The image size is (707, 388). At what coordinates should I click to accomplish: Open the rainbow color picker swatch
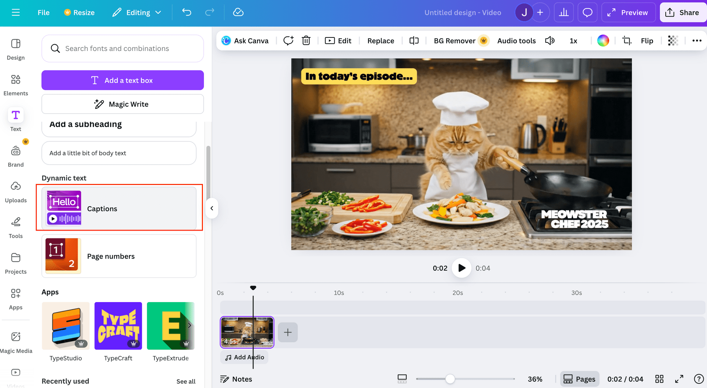603,41
